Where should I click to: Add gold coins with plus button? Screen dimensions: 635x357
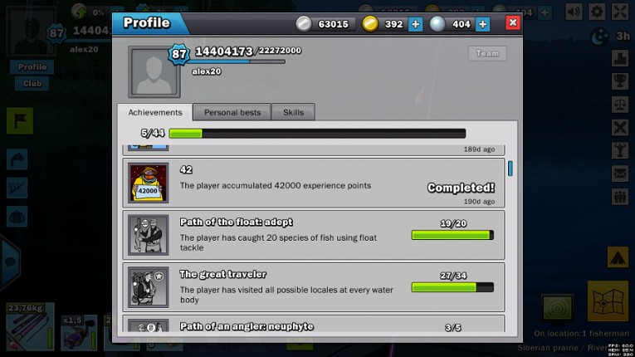(415, 24)
